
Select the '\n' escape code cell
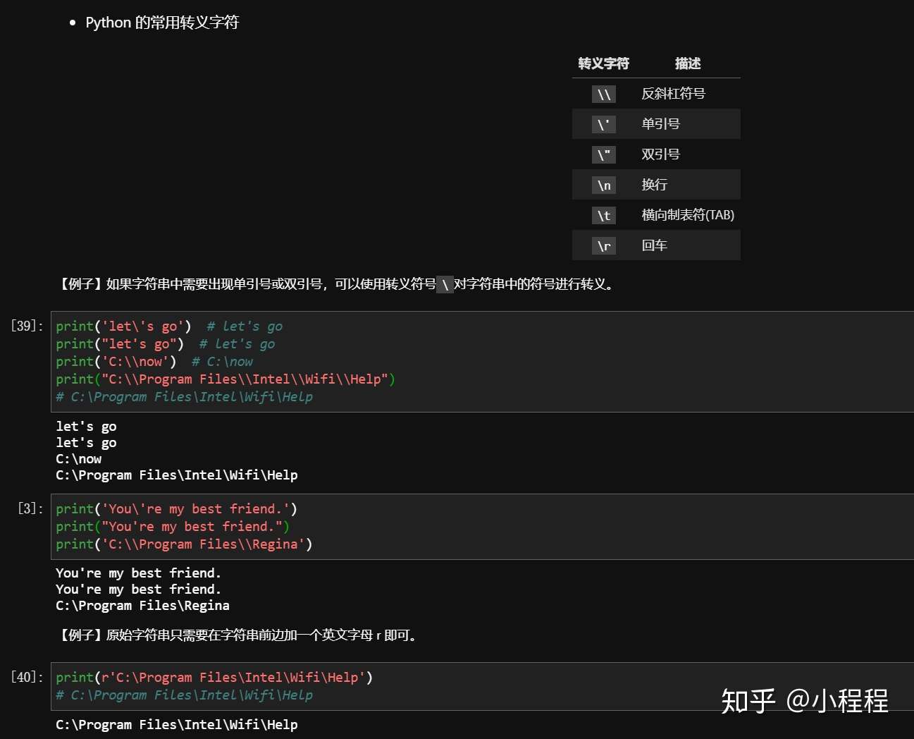pos(604,185)
